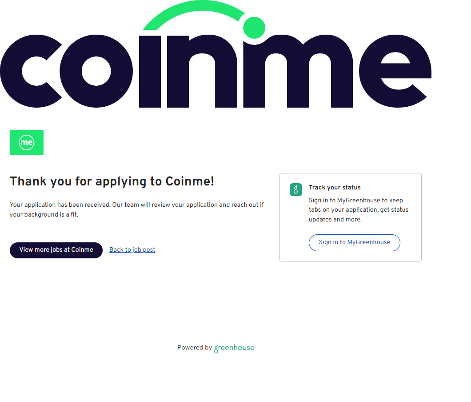Click the MyGreenhouse description text in the card

click(x=358, y=210)
